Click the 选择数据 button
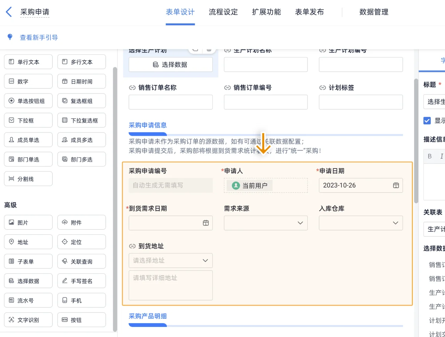The width and height of the screenshot is (445, 337). point(170,64)
